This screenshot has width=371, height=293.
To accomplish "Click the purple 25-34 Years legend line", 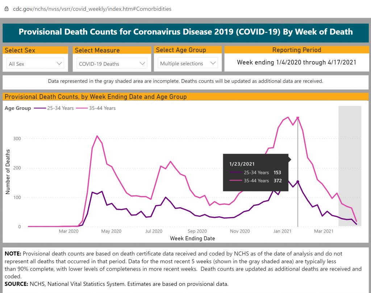I will pos(40,108).
